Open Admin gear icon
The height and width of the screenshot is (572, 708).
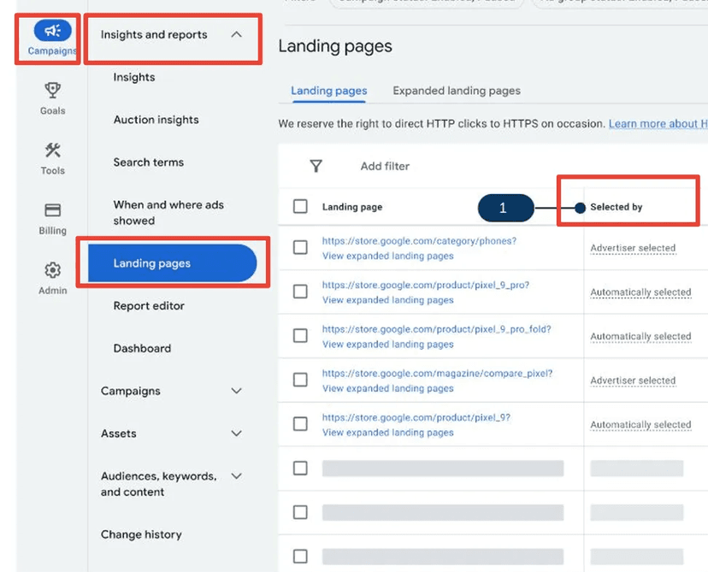pos(52,270)
